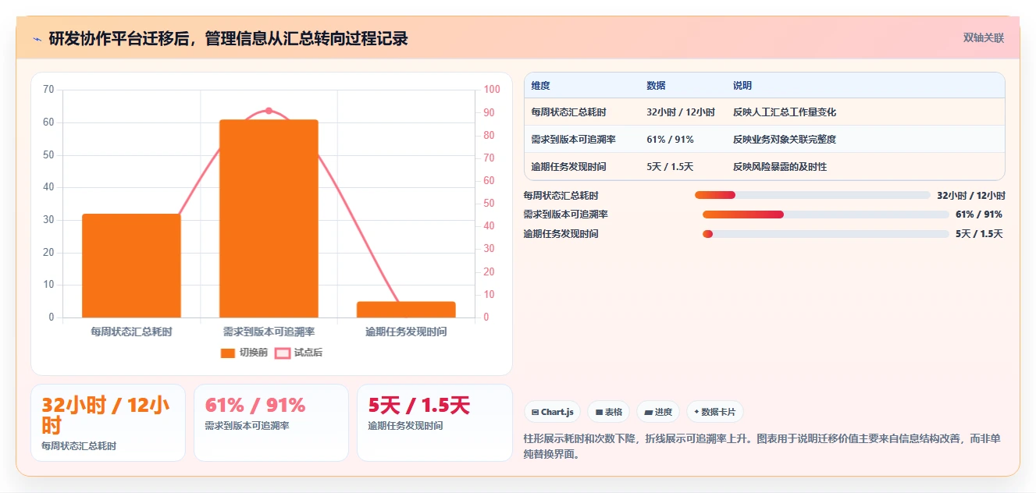Click the 每周状态汇总耗时 progress bar
1036x493 pixels.
812,195
